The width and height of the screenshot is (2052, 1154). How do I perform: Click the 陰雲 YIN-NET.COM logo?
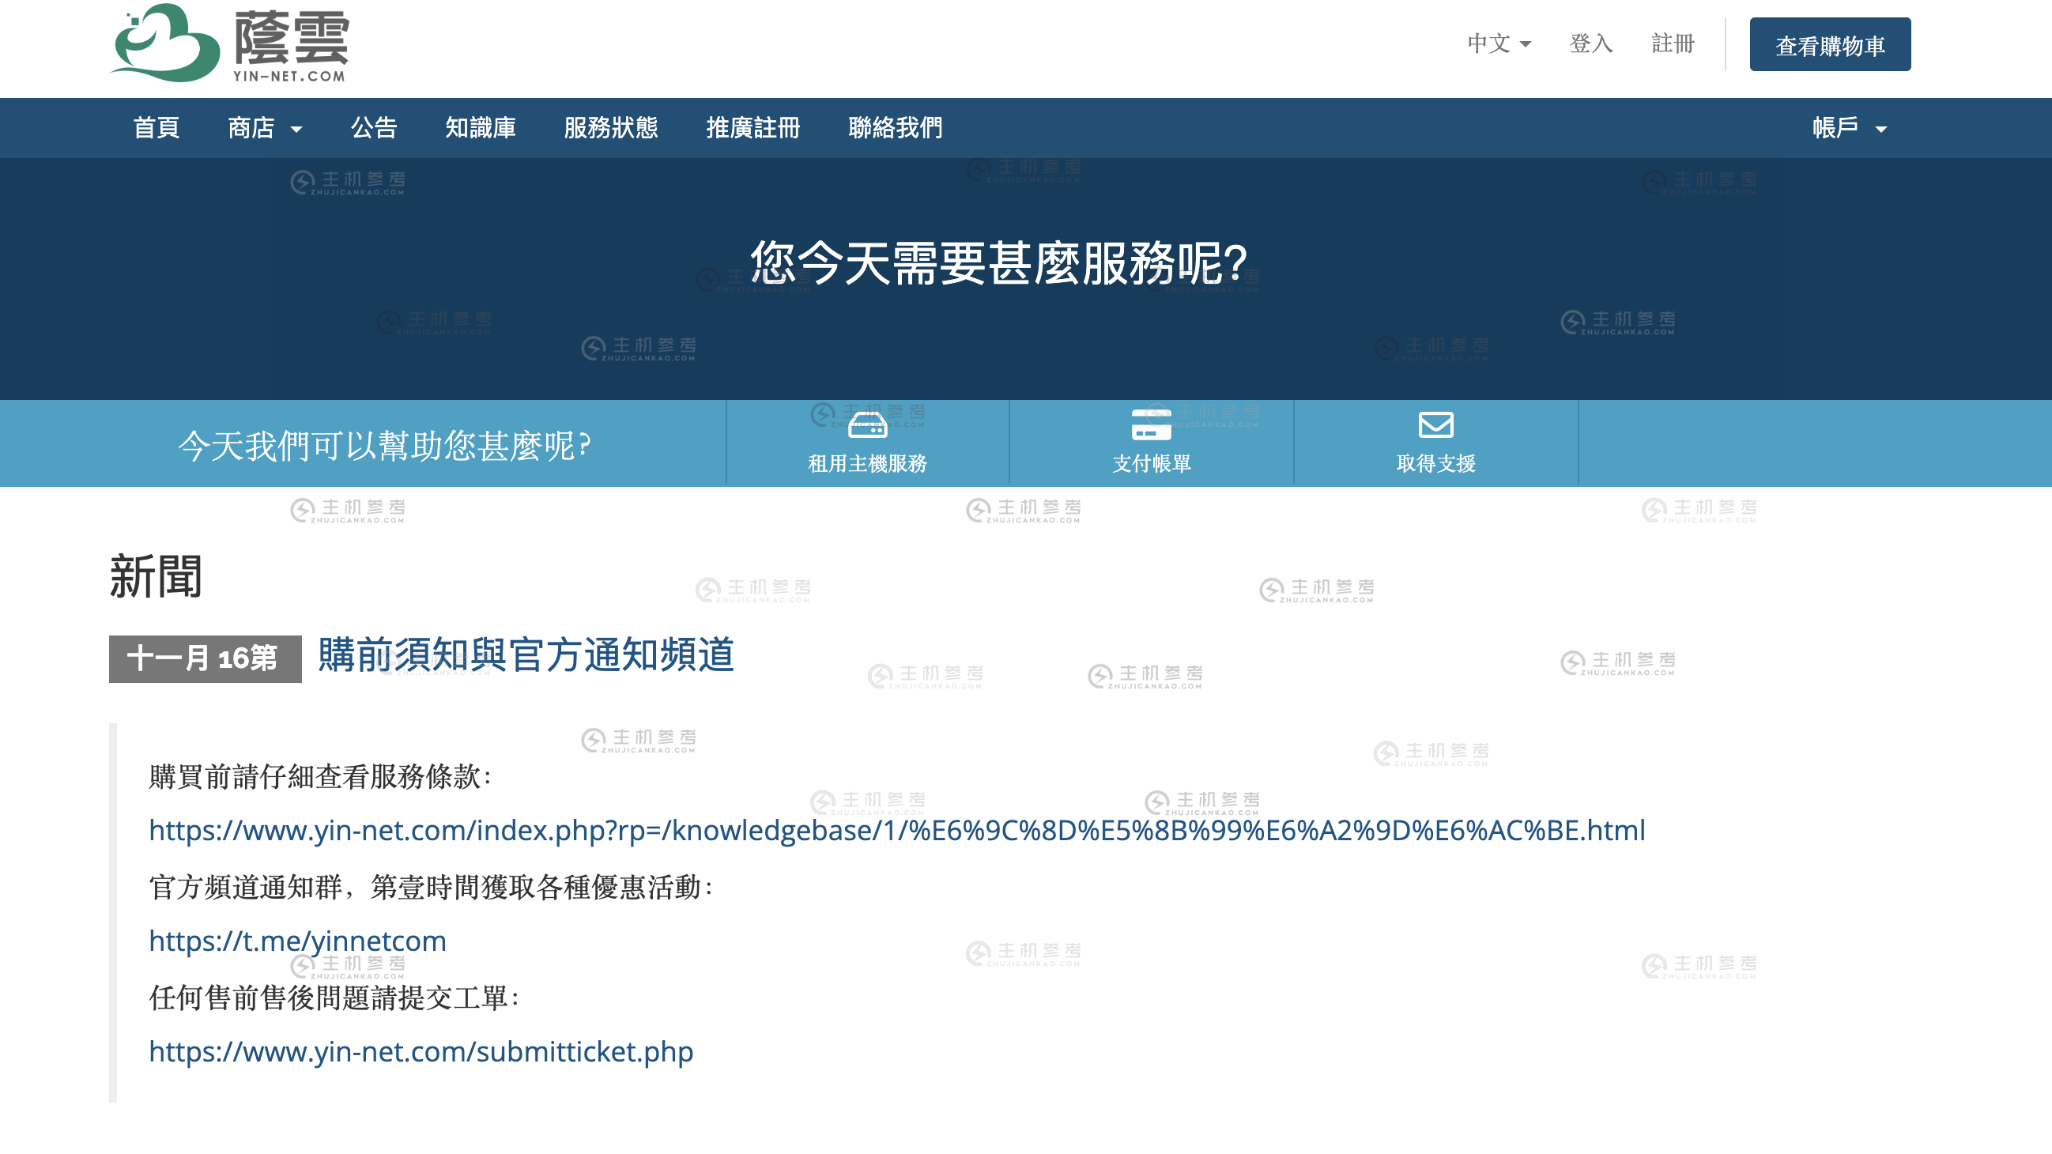pyautogui.click(x=231, y=46)
